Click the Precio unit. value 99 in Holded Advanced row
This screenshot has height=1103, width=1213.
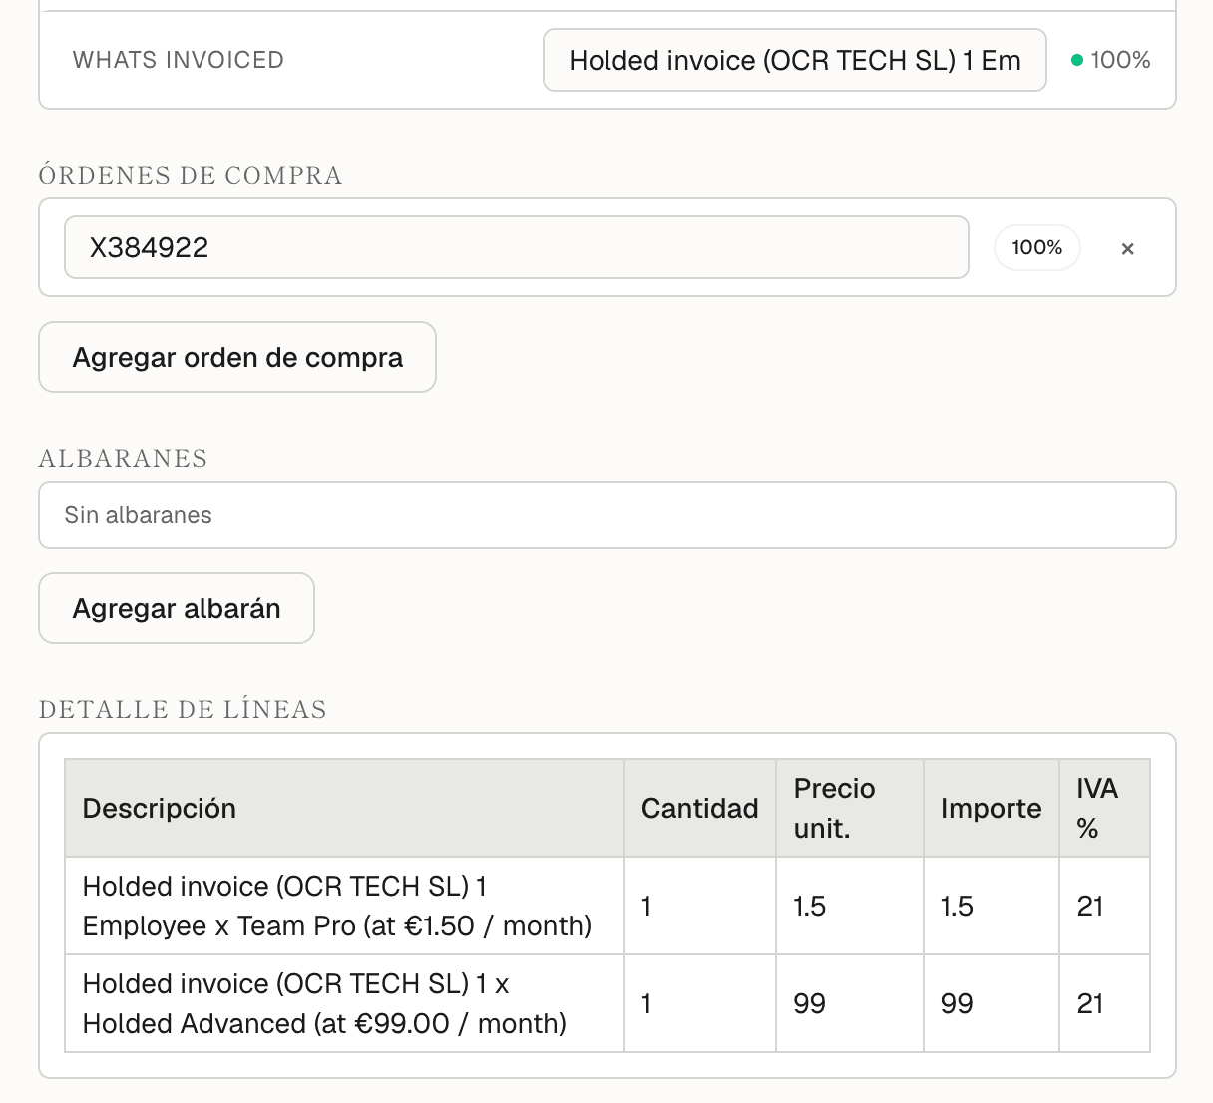pos(850,1003)
